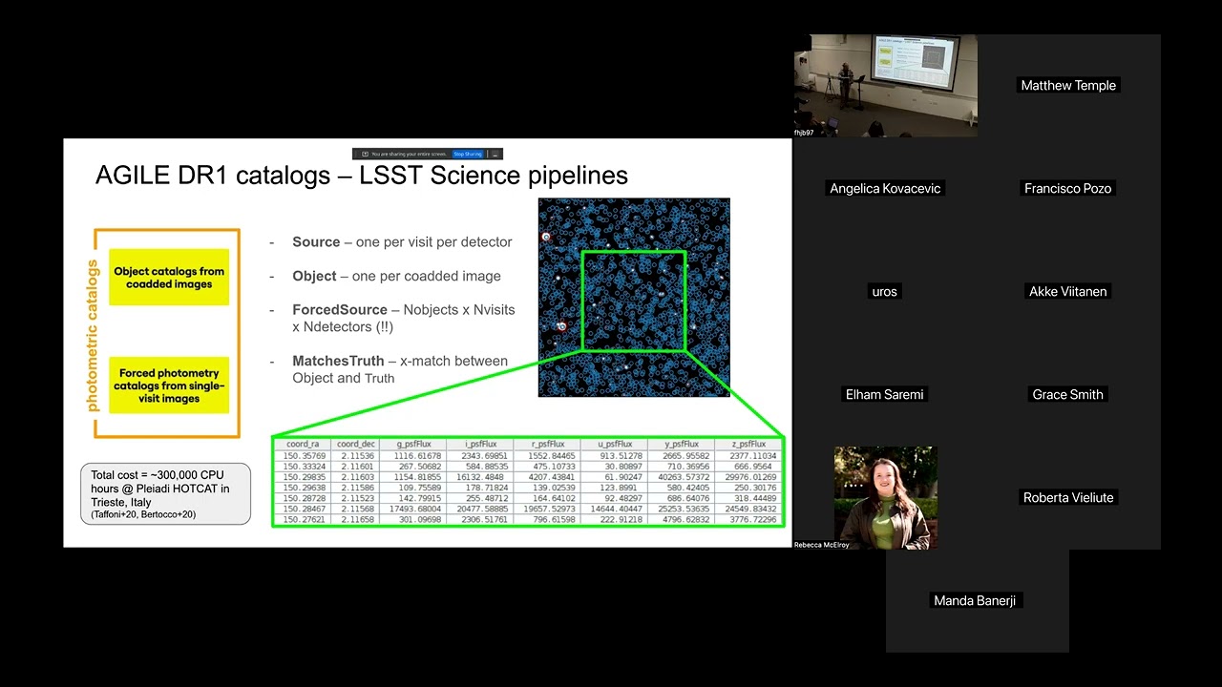
Task: Click the 'ForcedSource' bullet text
Action: (403, 318)
